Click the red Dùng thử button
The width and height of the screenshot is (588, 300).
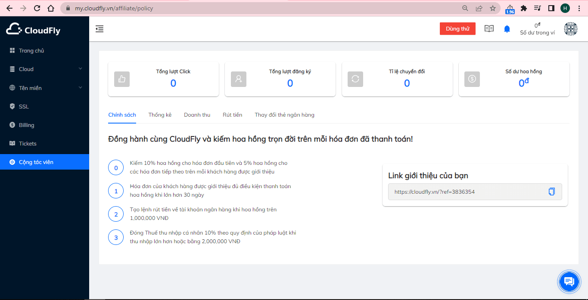pyautogui.click(x=457, y=29)
